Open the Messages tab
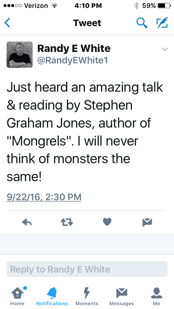Screen dimensions: 174x309 click(x=122, y=296)
